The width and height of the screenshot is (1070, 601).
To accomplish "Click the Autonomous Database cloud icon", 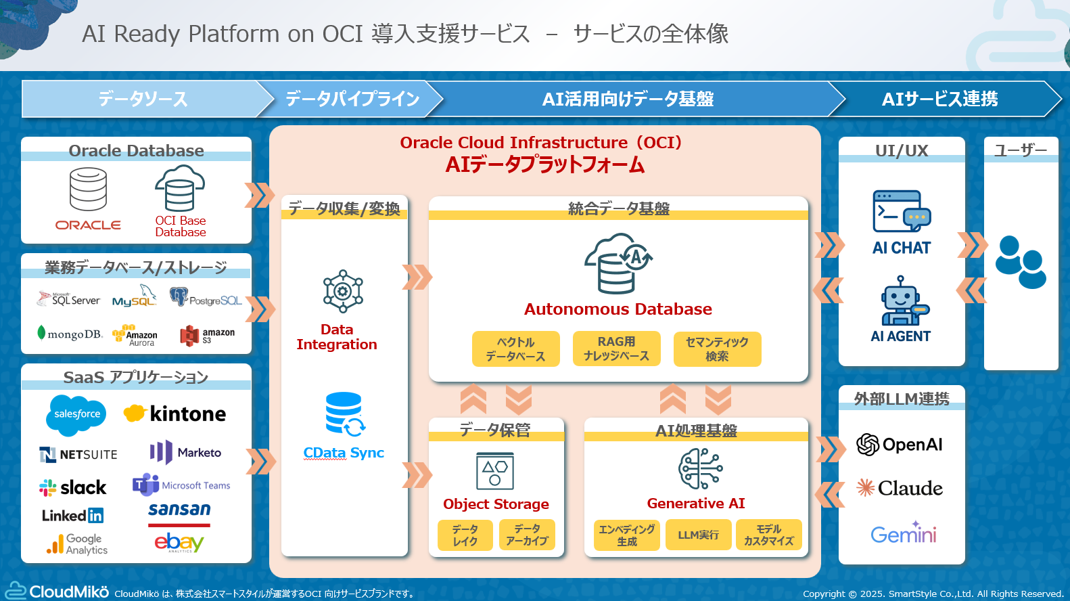I will 618,263.
